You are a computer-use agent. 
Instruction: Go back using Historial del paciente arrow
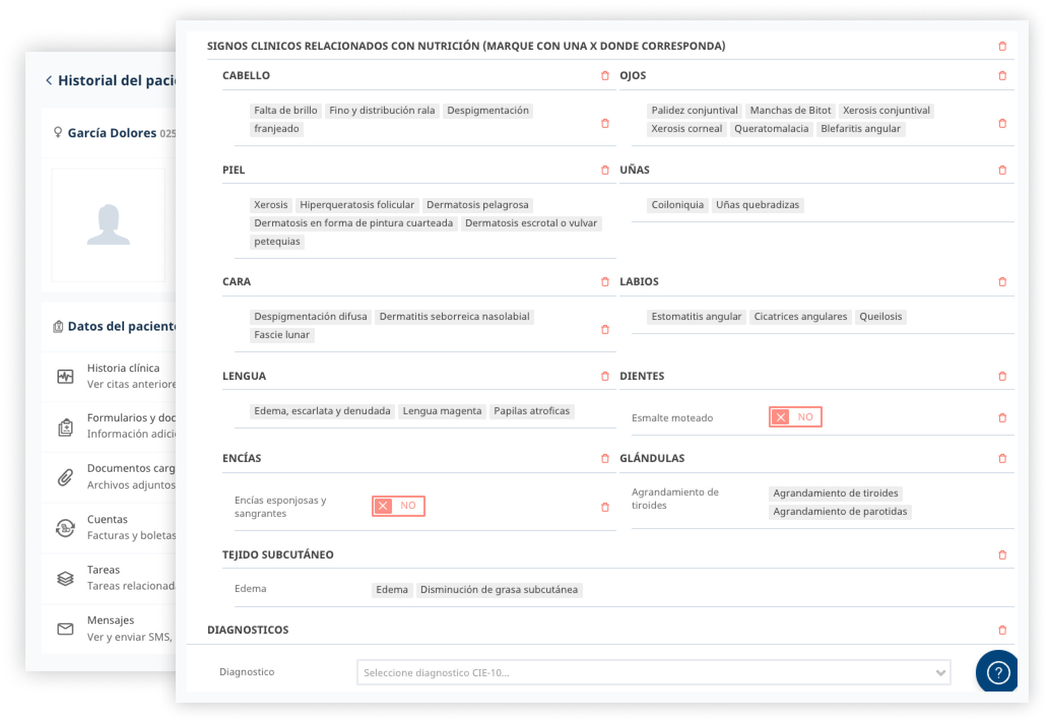tap(49, 80)
